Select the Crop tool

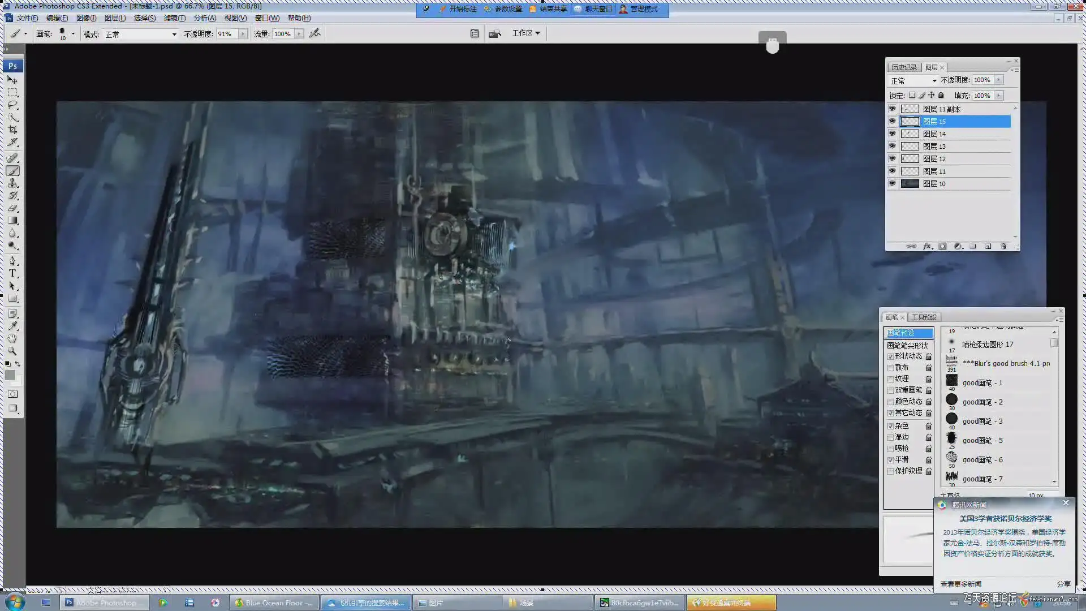[x=12, y=130]
